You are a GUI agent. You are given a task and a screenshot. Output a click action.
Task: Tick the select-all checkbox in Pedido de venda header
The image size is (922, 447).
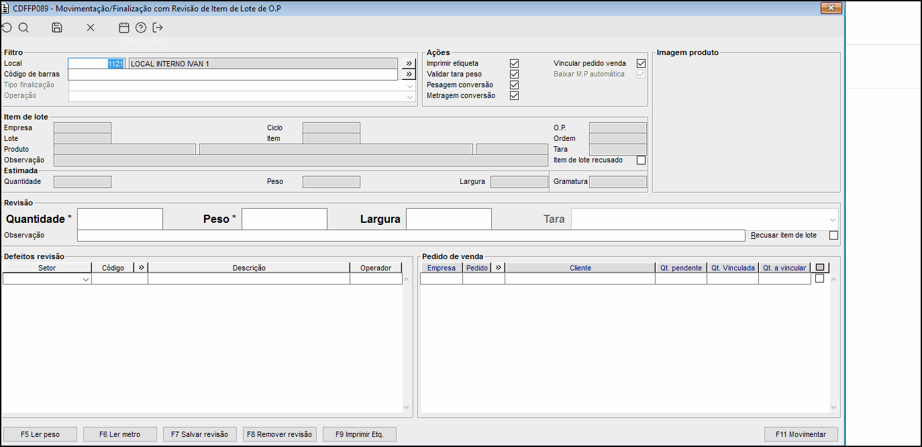(820, 268)
